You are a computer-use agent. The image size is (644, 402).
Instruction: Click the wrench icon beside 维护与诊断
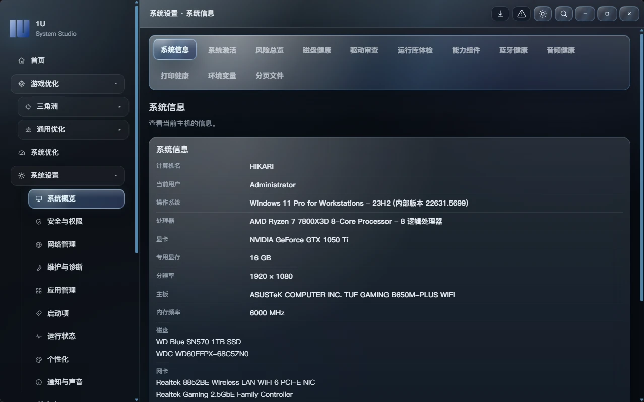click(x=39, y=267)
